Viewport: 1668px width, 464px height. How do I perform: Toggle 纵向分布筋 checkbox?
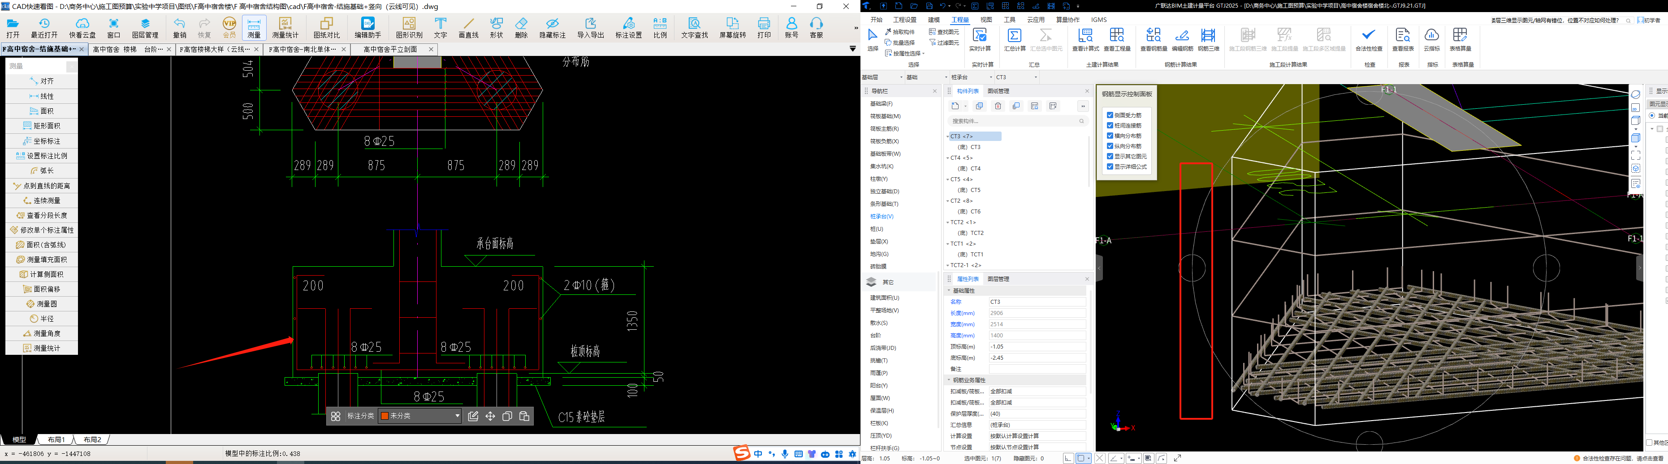pyautogui.click(x=1110, y=146)
